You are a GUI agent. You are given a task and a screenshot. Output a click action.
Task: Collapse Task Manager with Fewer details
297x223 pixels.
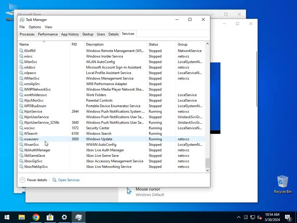tap(33, 180)
